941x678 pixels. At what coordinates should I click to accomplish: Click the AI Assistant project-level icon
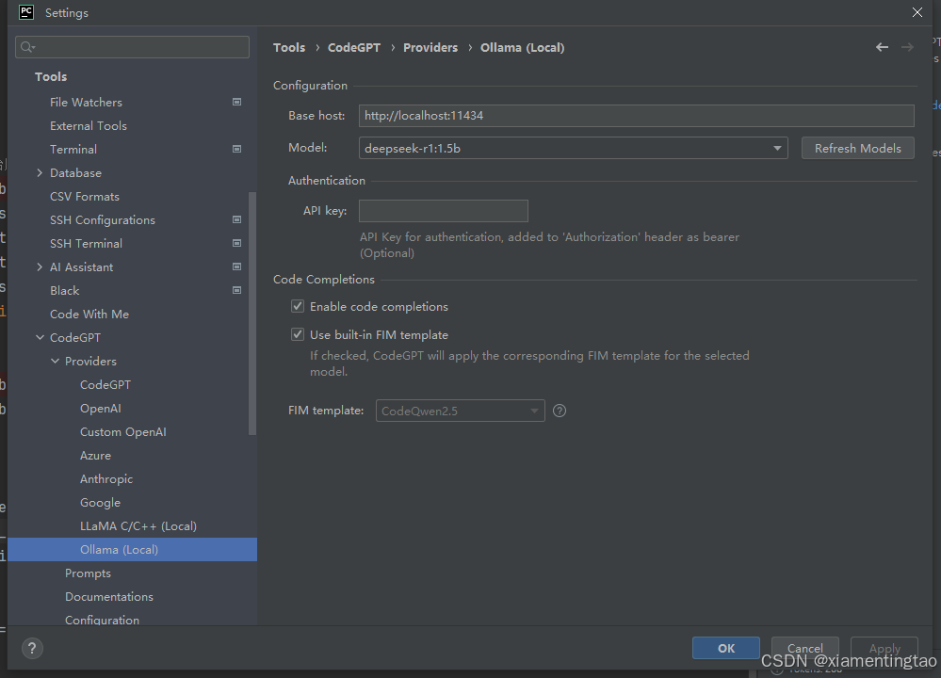pyautogui.click(x=237, y=266)
